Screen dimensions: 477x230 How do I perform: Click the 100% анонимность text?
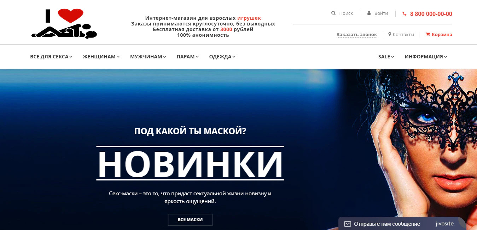pos(203,35)
